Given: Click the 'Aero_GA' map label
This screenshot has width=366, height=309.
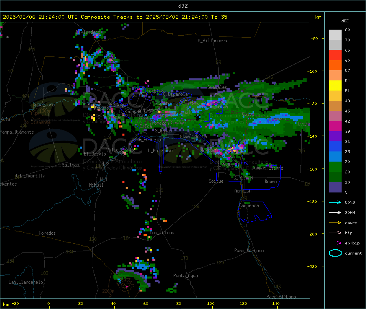Looking at the screenshot, I should pyautogui.click(x=243, y=191).
